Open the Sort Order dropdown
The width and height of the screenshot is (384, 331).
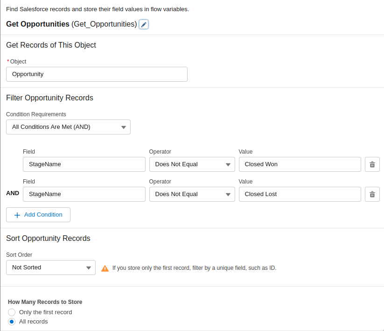click(50, 267)
